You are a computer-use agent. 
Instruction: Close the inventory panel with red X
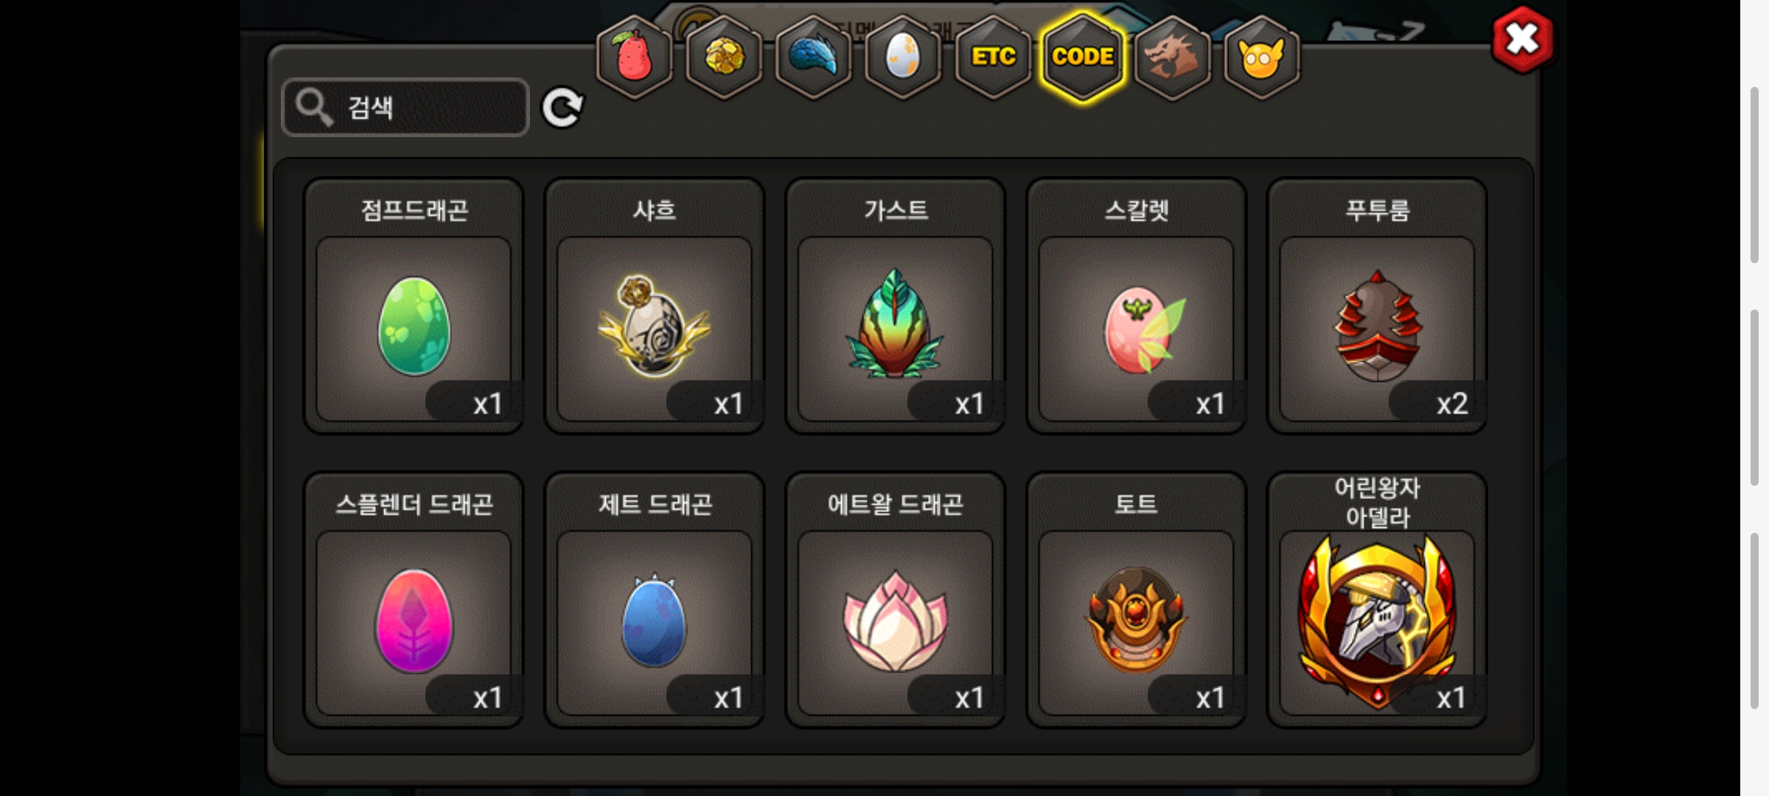(1523, 39)
